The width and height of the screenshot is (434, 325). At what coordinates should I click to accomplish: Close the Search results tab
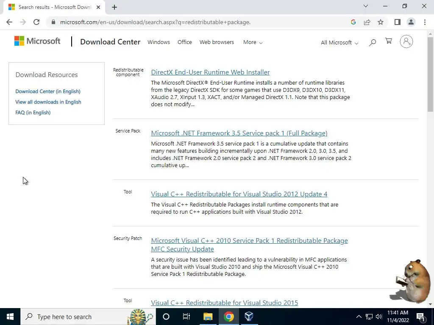click(x=98, y=7)
